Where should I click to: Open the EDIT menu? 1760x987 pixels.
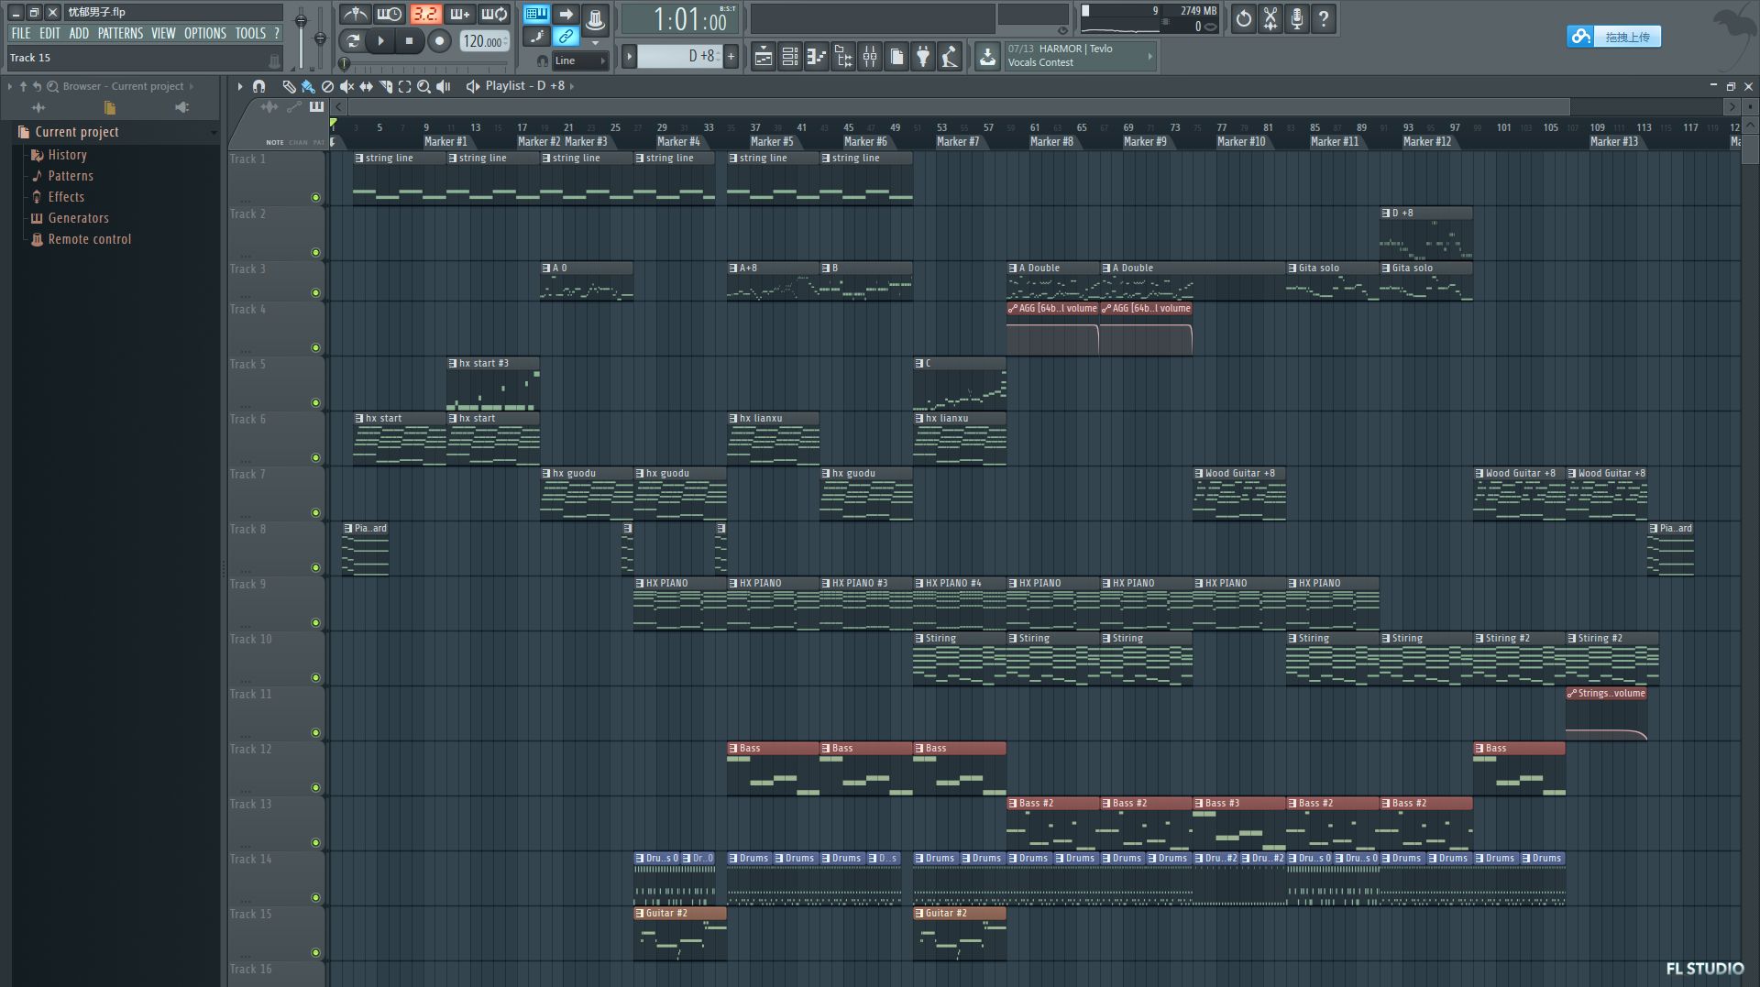tap(49, 33)
